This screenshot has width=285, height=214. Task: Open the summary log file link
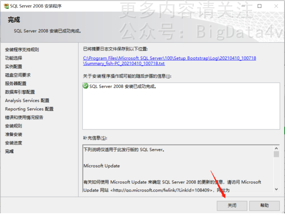coord(169,61)
